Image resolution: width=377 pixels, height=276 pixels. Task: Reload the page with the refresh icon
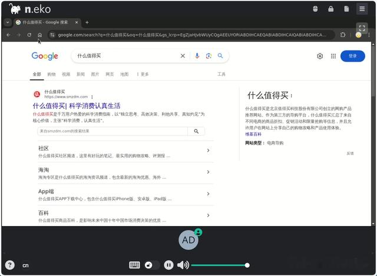coord(29,35)
